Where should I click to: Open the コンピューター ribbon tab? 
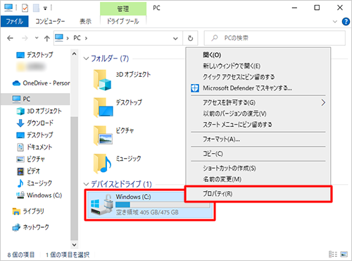[50, 21]
